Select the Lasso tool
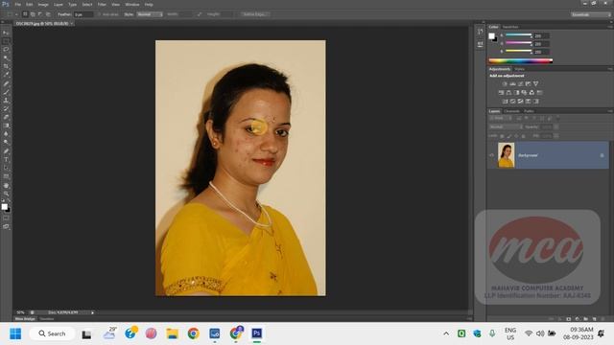The width and height of the screenshot is (614, 345). (6, 50)
